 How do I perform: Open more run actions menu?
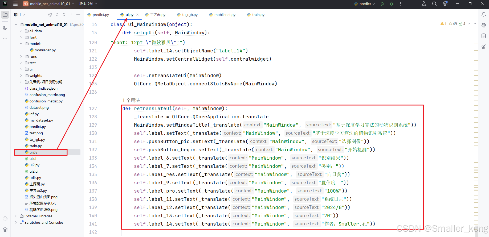[x=401, y=4]
